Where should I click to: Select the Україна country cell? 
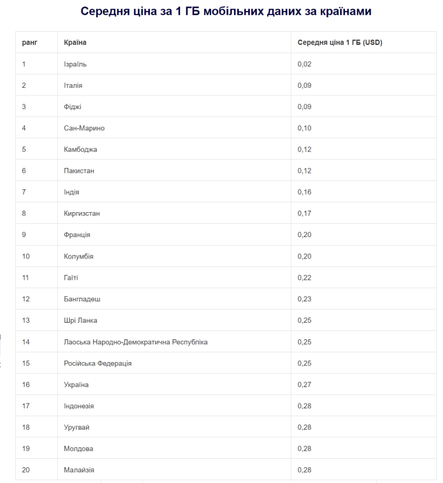(x=76, y=385)
